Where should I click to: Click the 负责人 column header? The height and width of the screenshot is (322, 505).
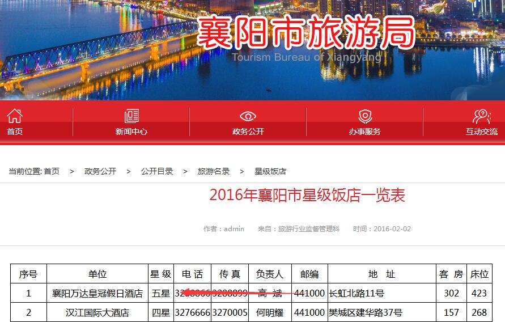tap(270, 274)
